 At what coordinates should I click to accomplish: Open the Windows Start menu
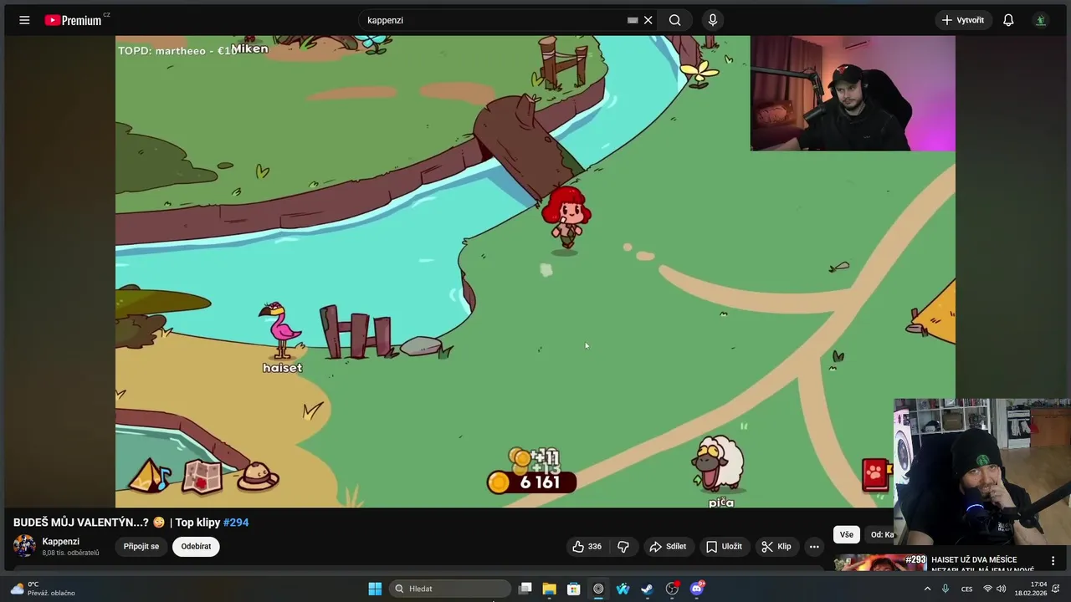tap(375, 589)
